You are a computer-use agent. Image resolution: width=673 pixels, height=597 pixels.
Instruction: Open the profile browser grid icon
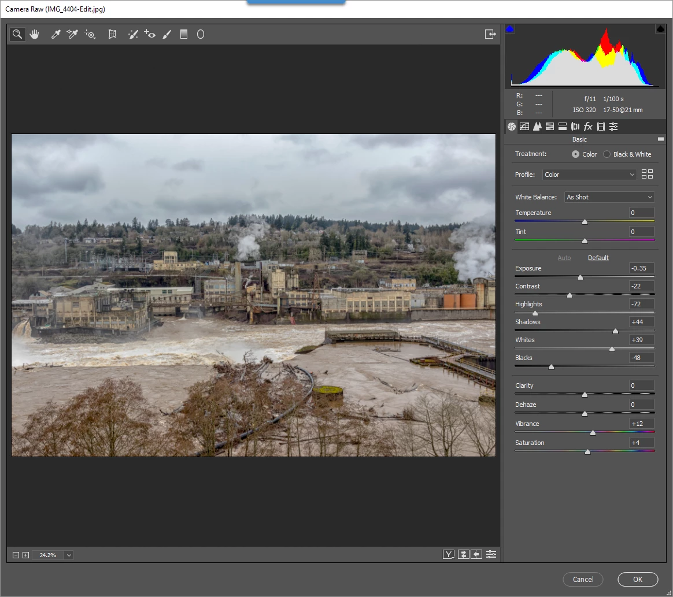tap(647, 174)
